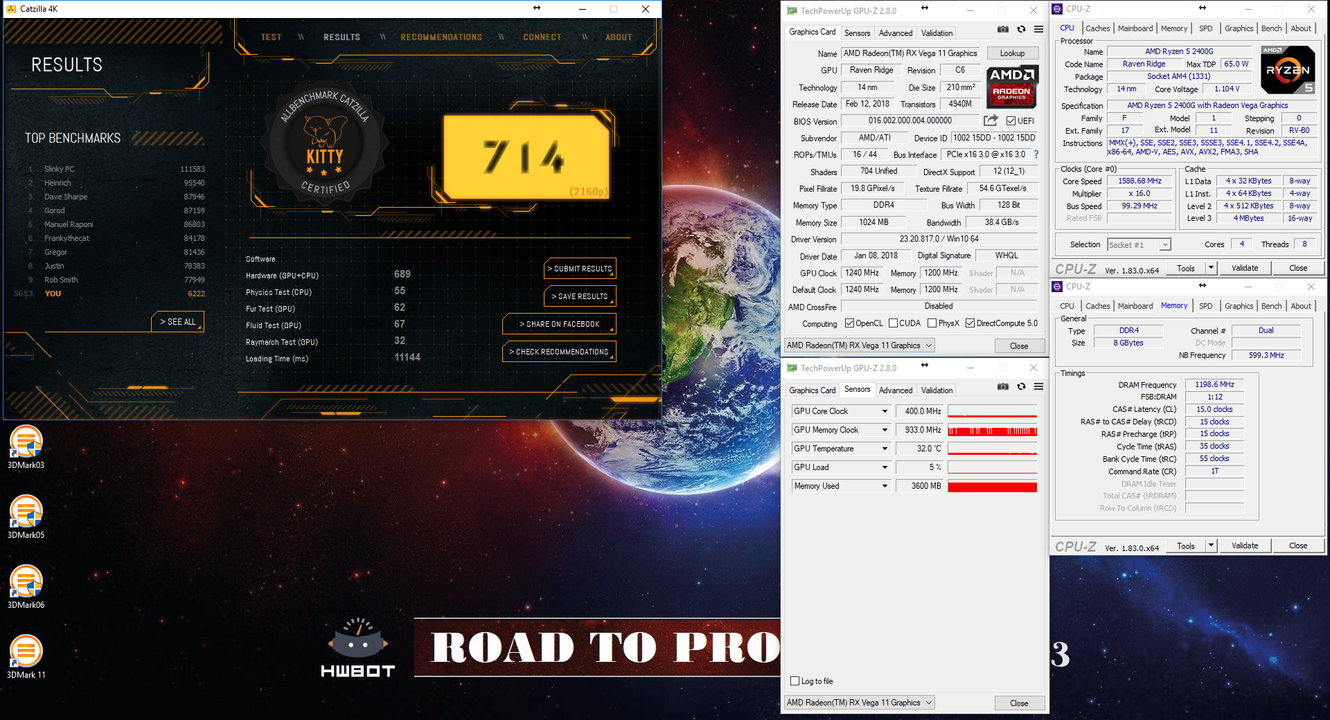1330x720 pixels.
Task: Toggle the CUDA checkbox in GPU-Z
Action: coord(894,323)
